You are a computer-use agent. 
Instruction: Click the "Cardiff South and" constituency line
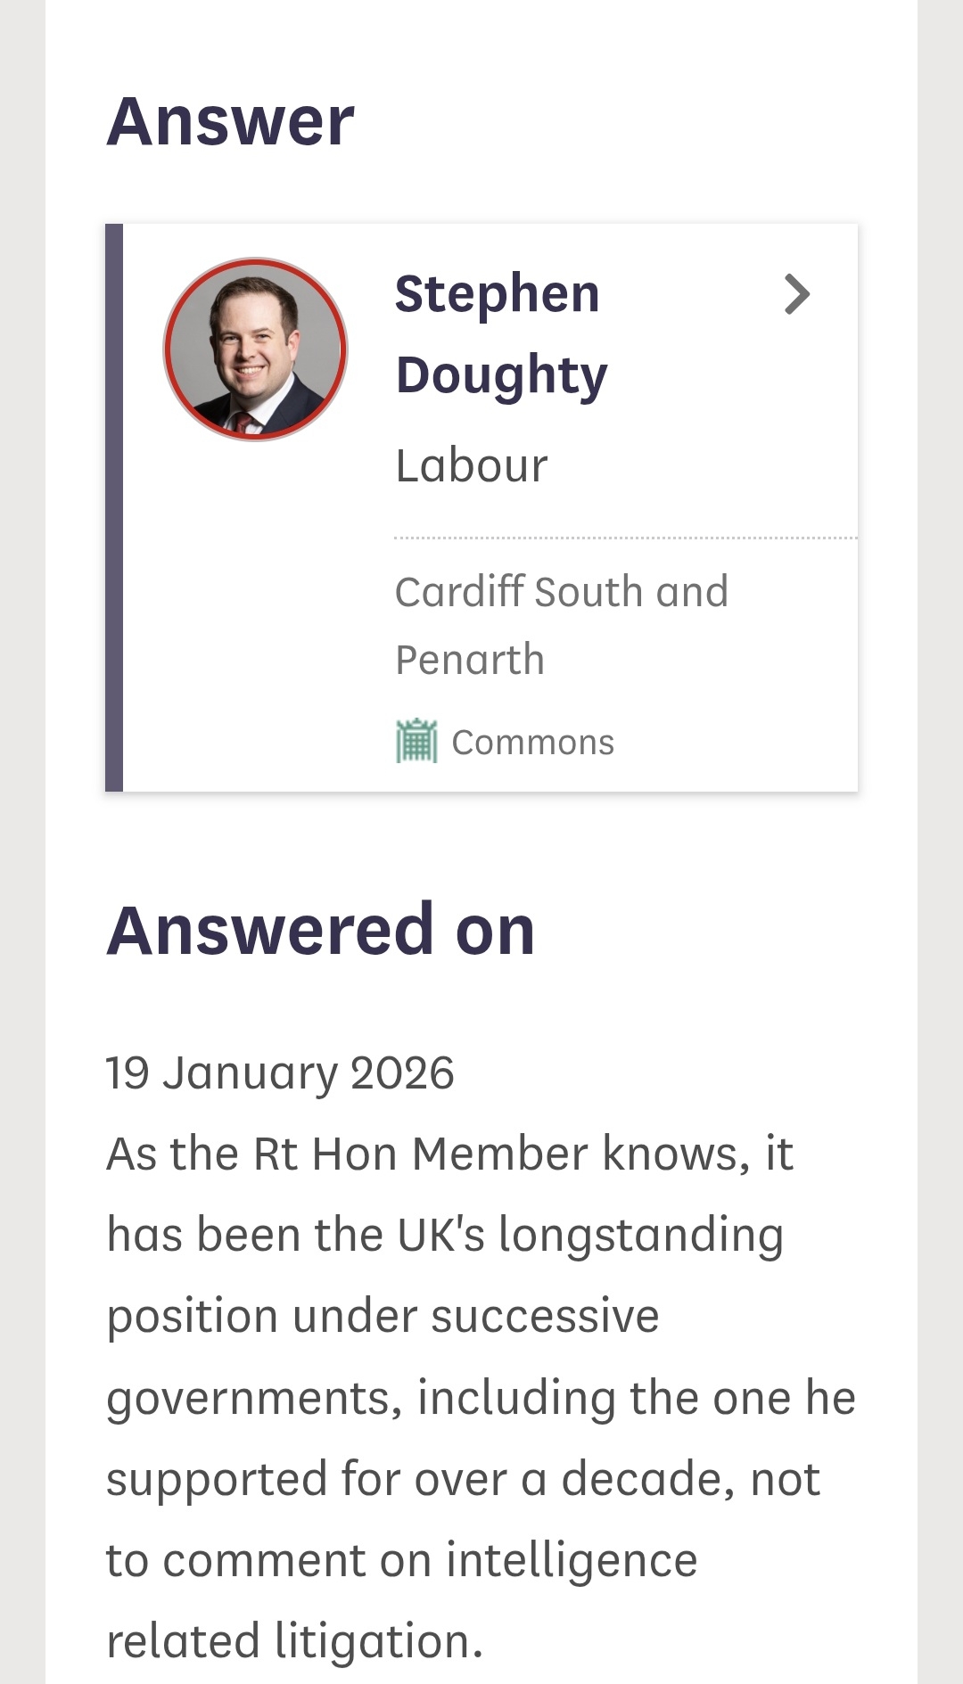[561, 592]
